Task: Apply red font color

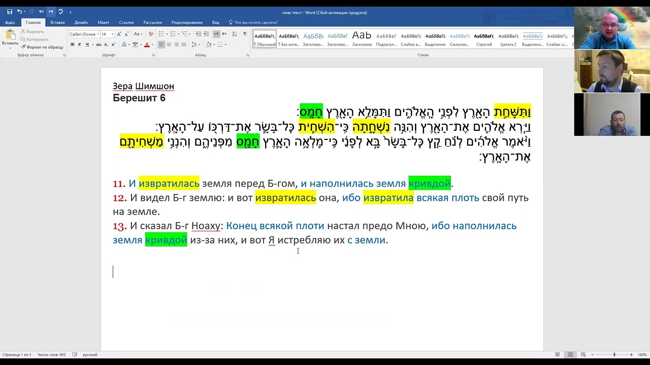Action: (x=147, y=45)
